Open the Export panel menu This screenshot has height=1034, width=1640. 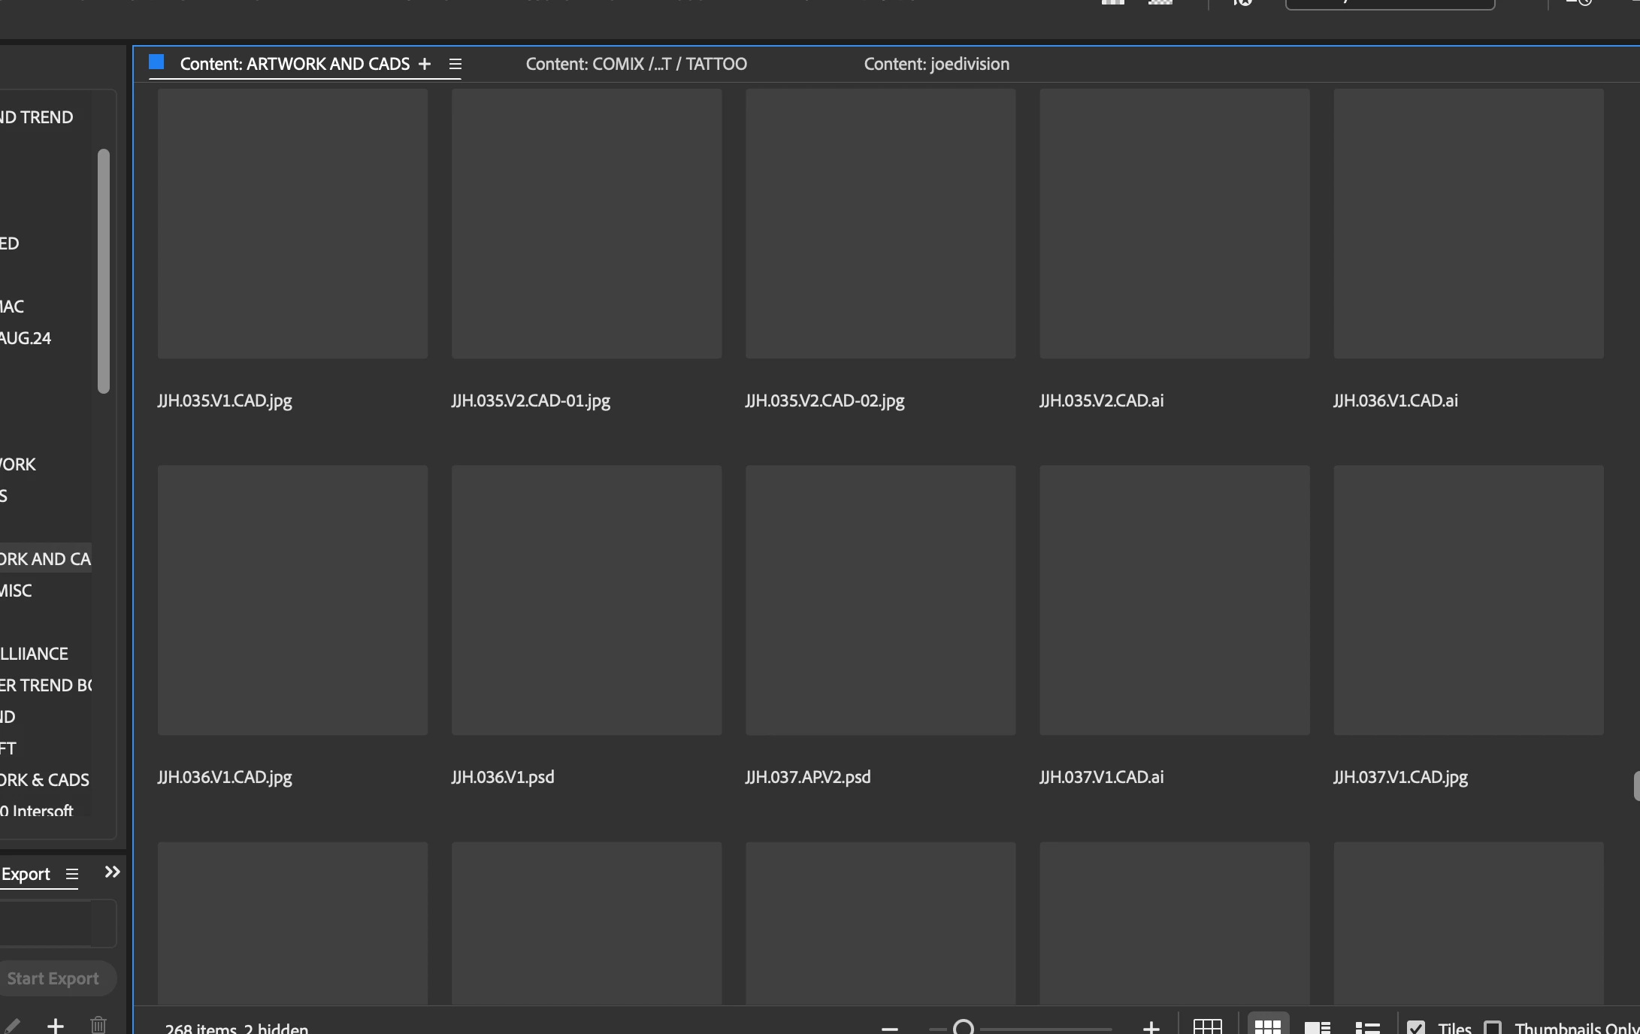coord(72,874)
